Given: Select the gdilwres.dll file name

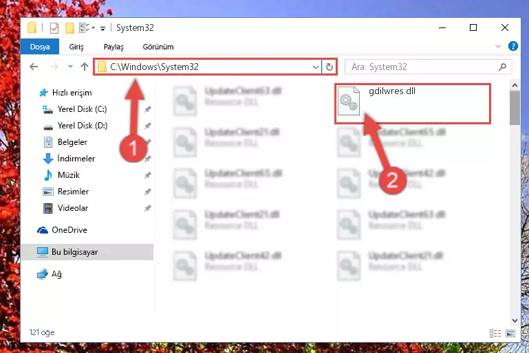Looking at the screenshot, I should tap(392, 91).
